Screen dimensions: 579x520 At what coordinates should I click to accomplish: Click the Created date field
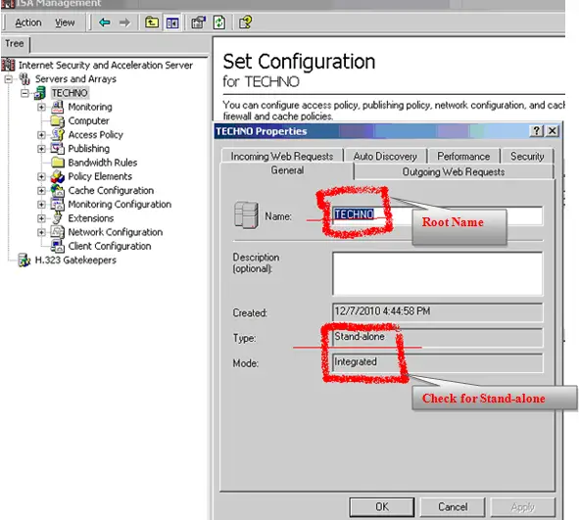coord(438,312)
